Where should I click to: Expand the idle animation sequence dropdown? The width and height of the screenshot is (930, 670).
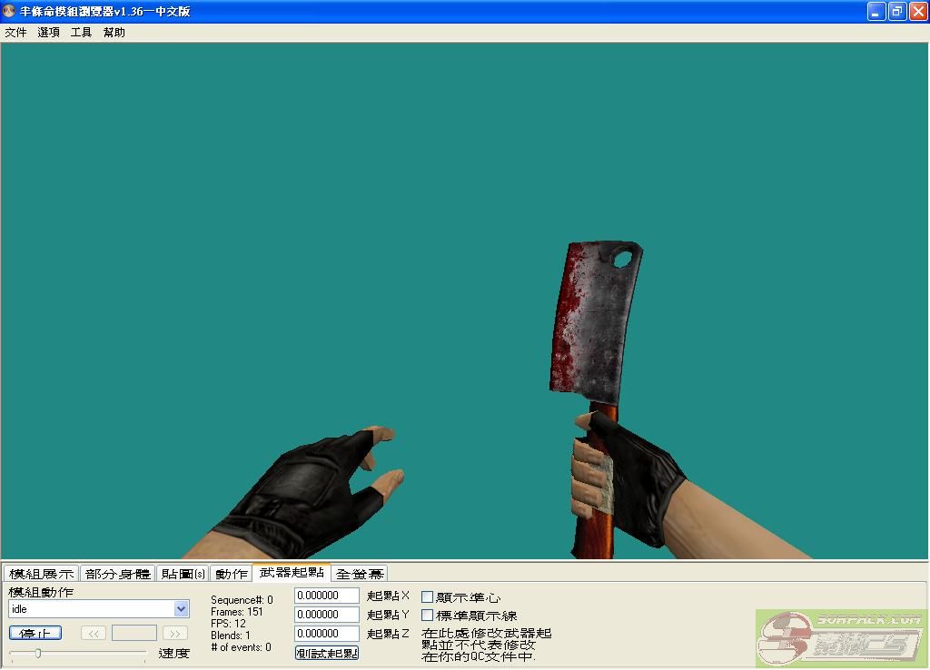point(181,609)
